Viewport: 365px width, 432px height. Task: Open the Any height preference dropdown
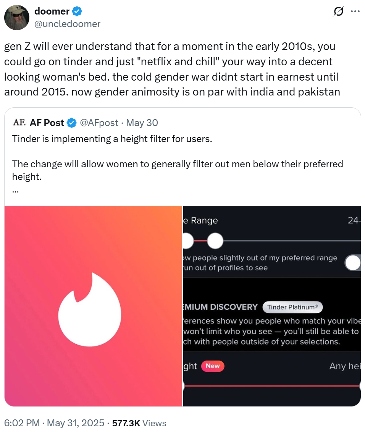tap(343, 366)
